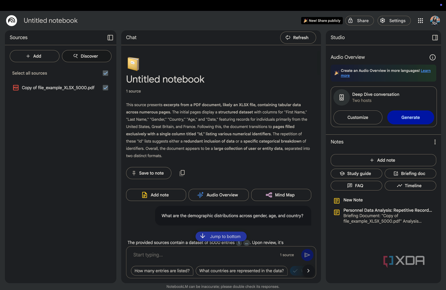
Task: Click Add note in chat
Action: (x=156, y=195)
